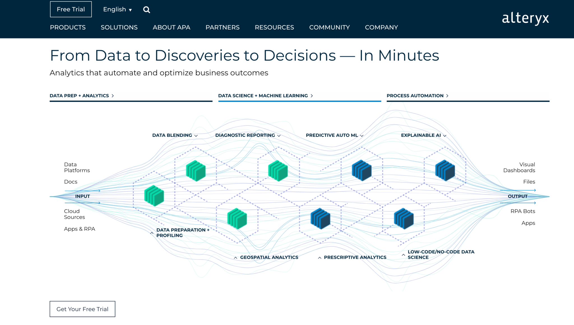This screenshot has width=574, height=325.
Task: Click the blue cube under Predictive Auto ML
Action: tap(362, 170)
